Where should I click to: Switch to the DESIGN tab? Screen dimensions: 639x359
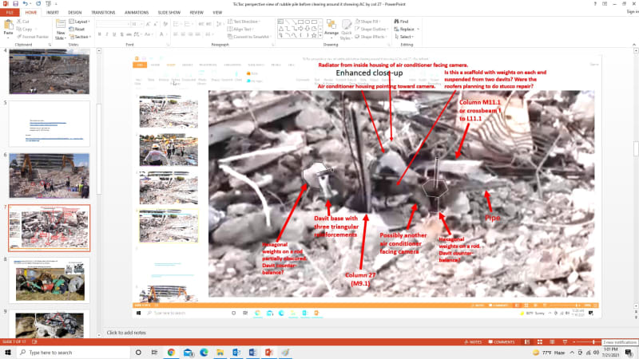coord(74,13)
